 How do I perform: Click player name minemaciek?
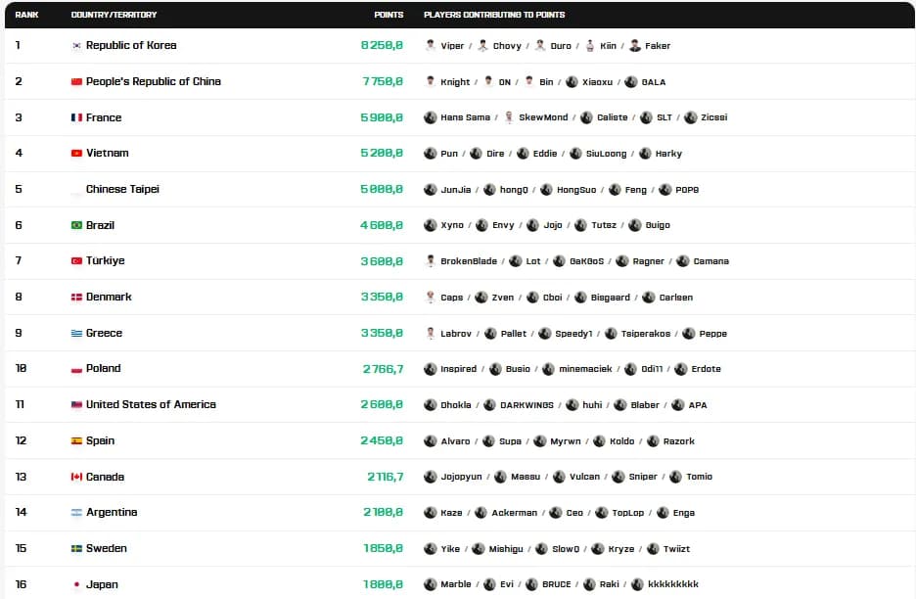tap(585, 369)
